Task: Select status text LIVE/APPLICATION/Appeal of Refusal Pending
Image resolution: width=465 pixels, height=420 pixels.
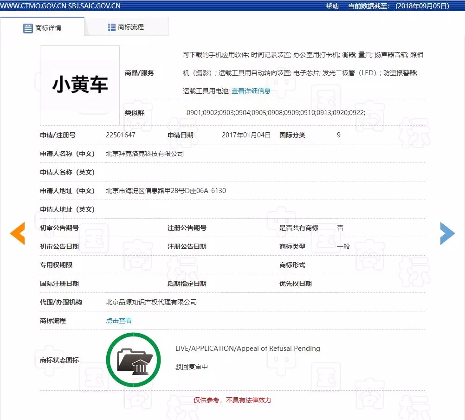Action: click(248, 348)
